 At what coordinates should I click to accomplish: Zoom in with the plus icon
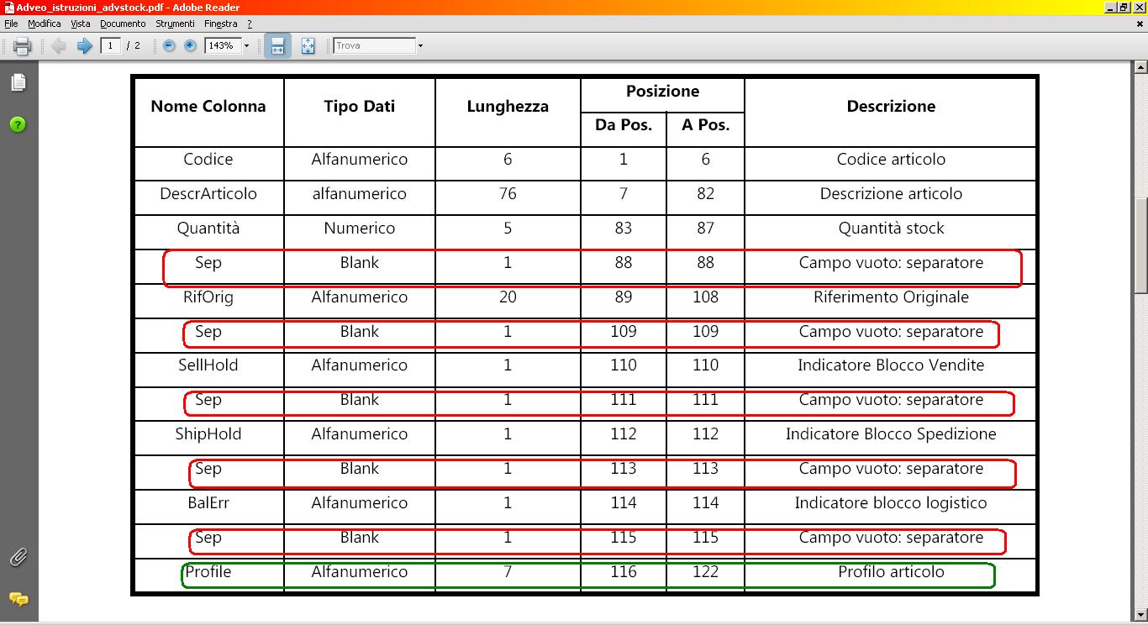pos(190,46)
